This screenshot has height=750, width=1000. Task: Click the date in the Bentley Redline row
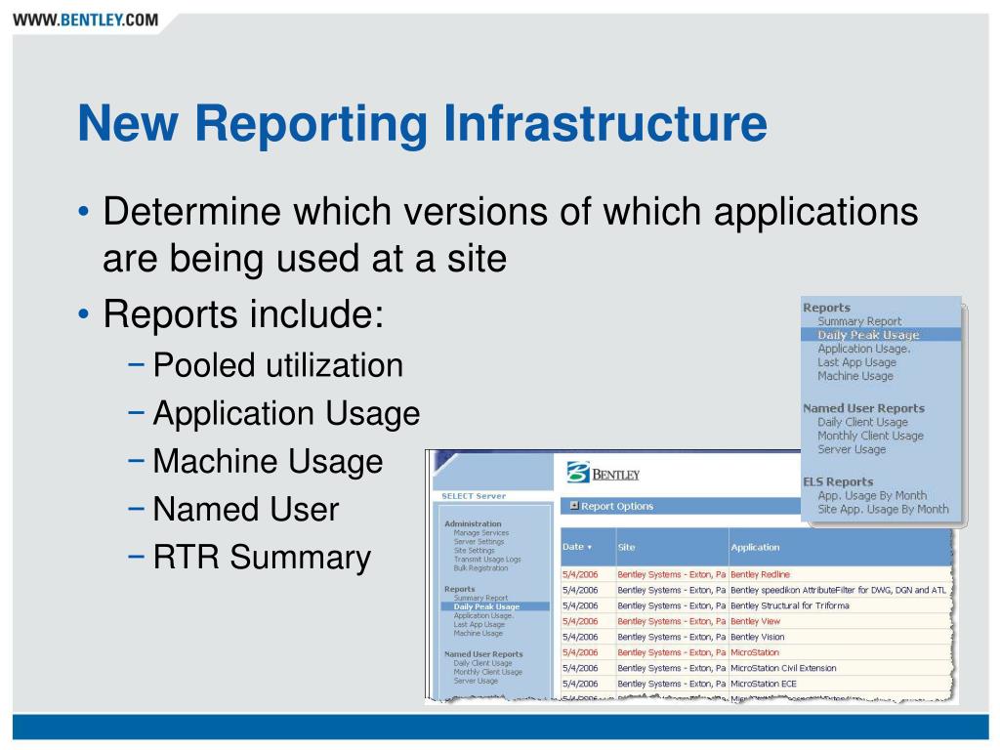click(x=580, y=574)
